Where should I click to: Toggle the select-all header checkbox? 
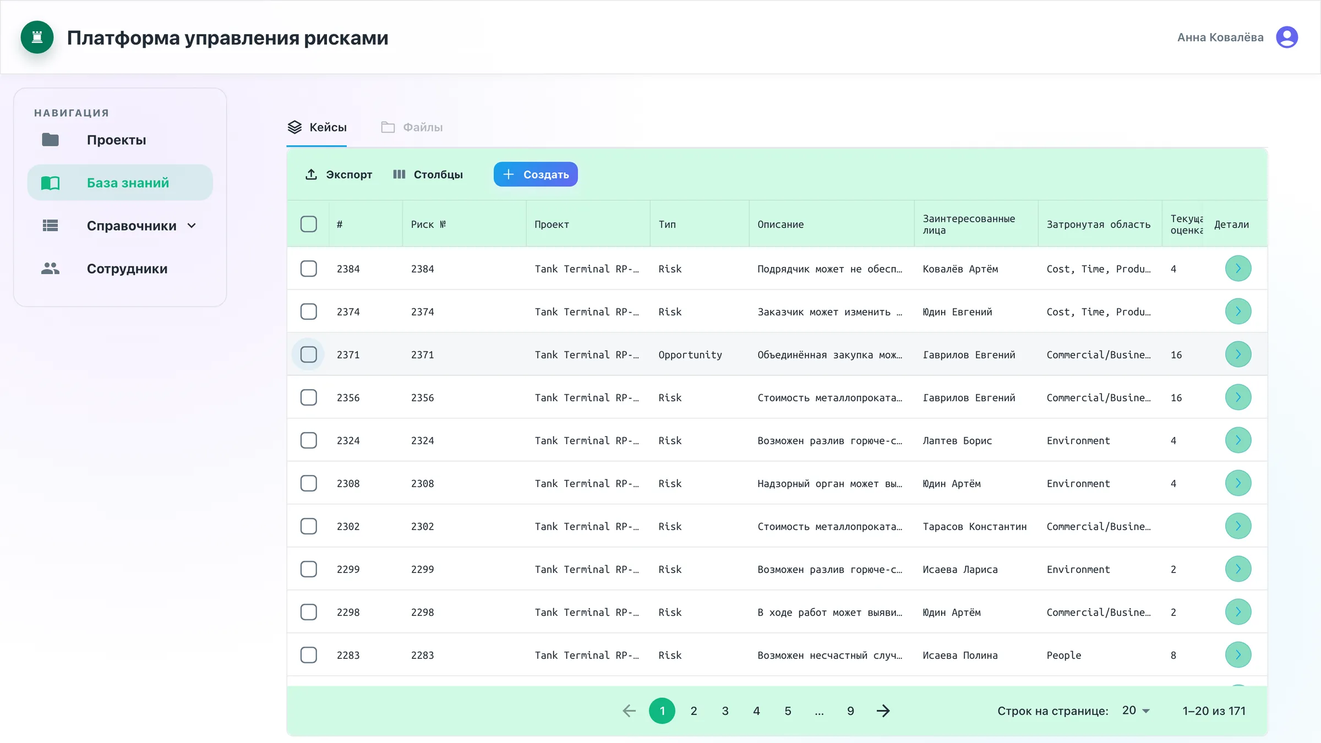point(309,224)
